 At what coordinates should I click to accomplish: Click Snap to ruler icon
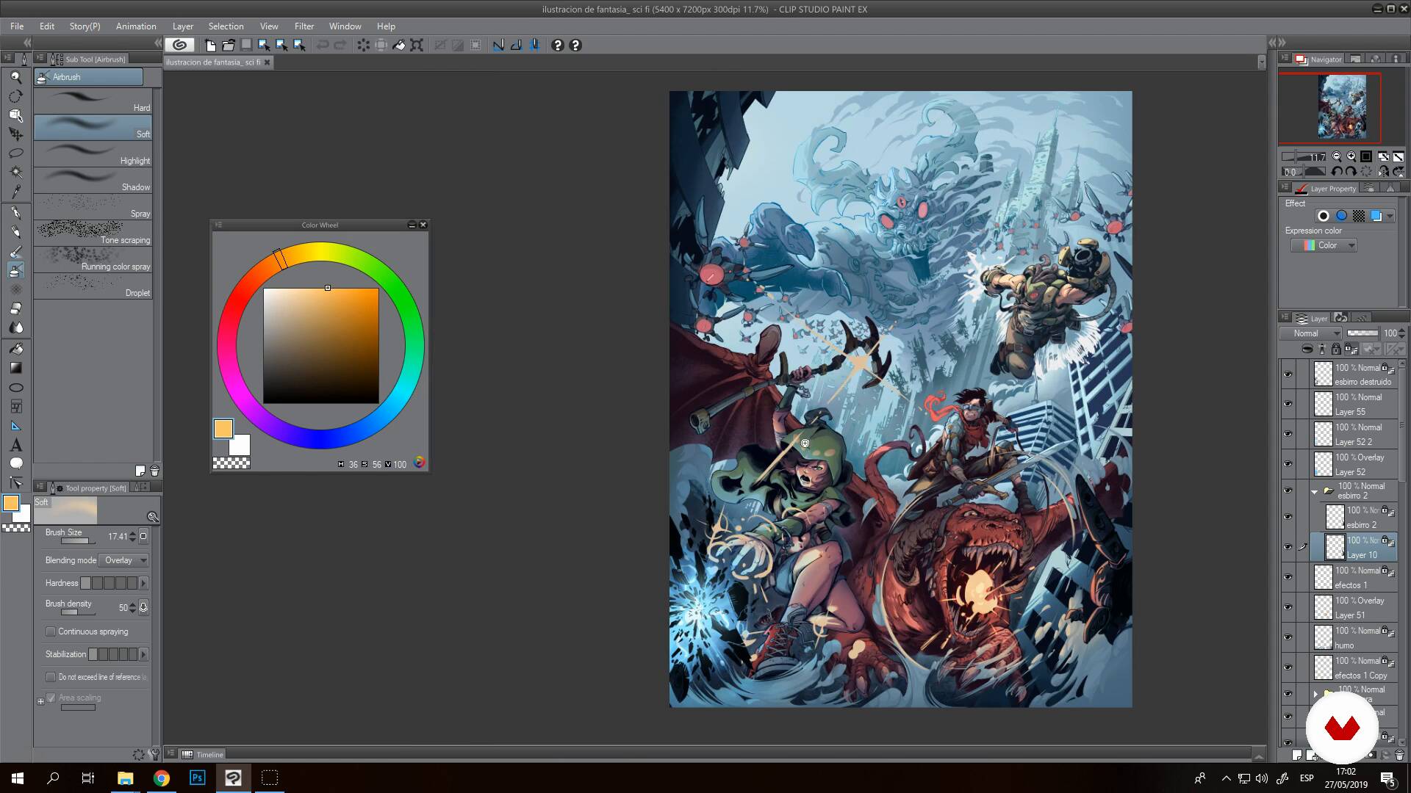click(498, 45)
